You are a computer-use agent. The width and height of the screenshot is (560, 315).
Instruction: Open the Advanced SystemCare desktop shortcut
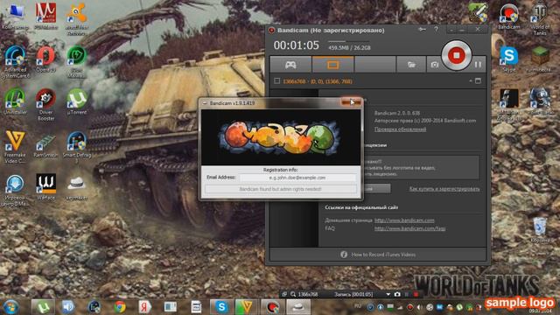15,62
